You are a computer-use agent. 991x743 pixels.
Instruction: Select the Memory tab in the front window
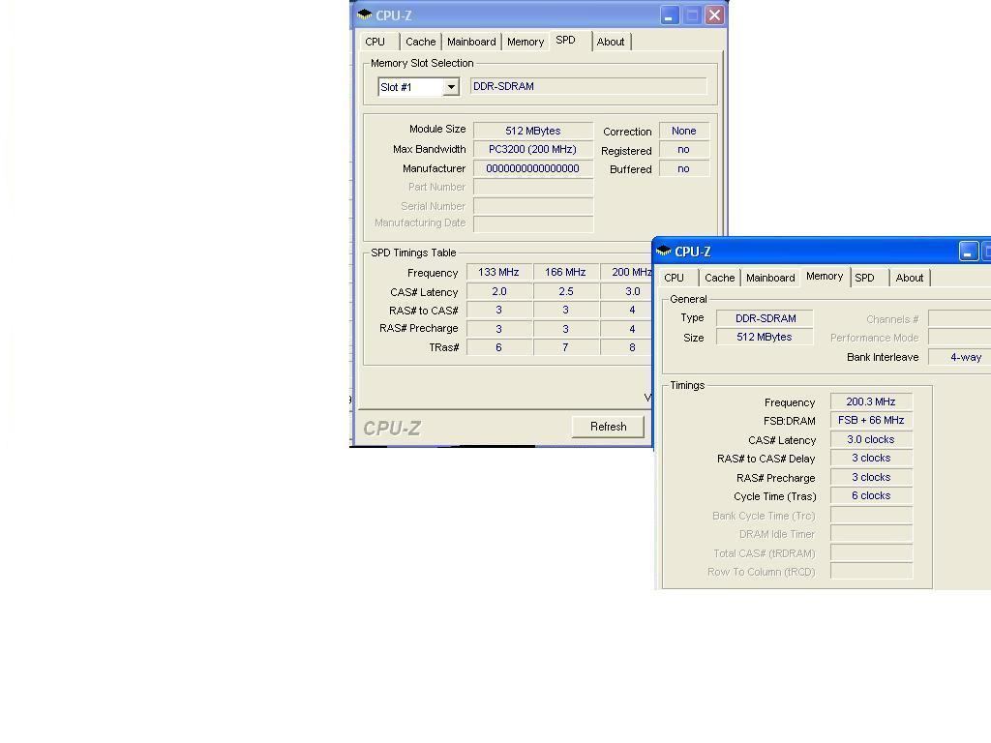click(x=825, y=276)
